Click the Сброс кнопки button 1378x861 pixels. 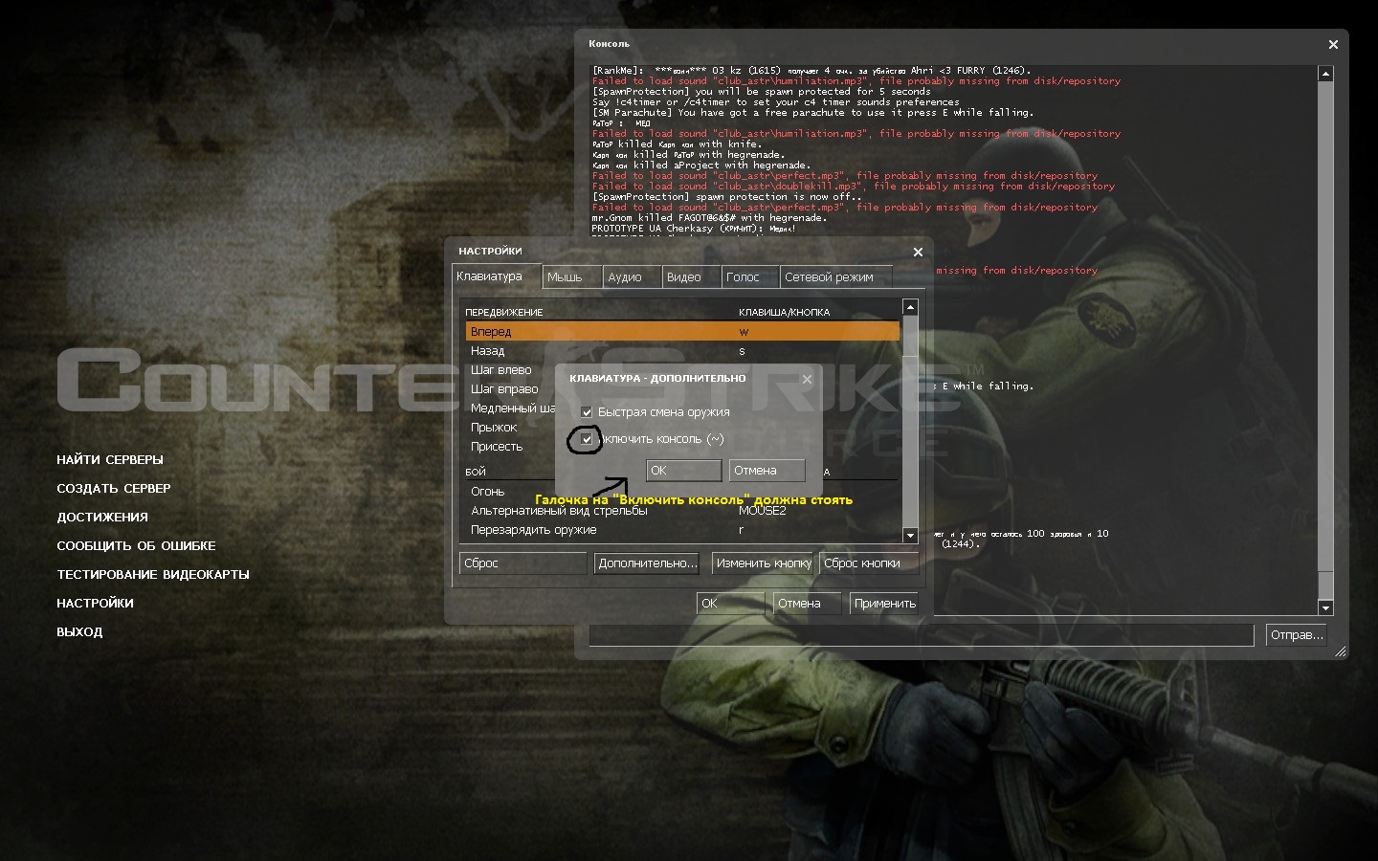pyautogui.click(x=867, y=563)
